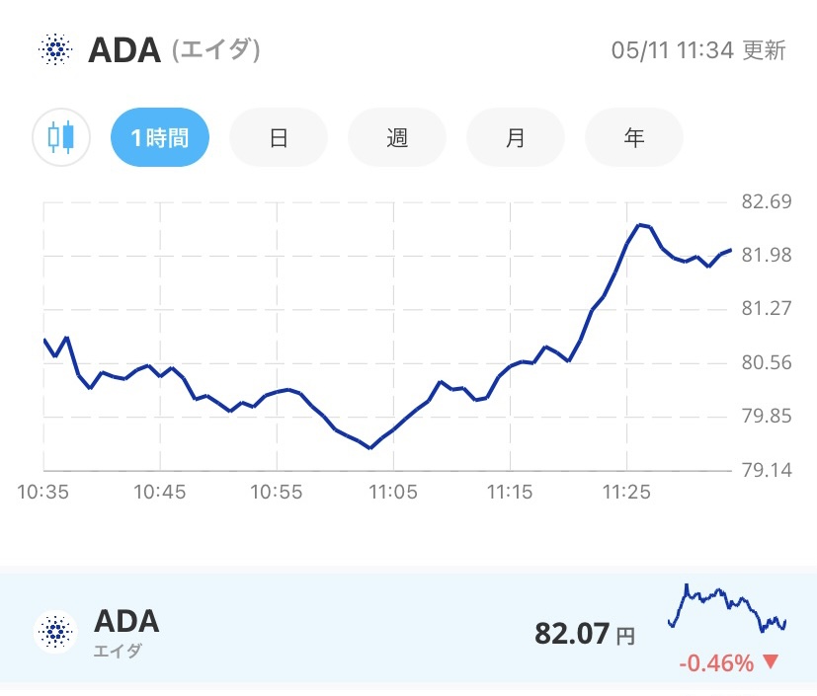
Task: Expand the 1時間 hourly timeframe selector
Action: pos(159,137)
